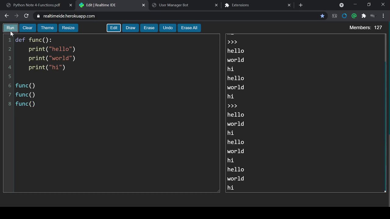
Task: Activate the Erase mode
Action: coord(149,28)
